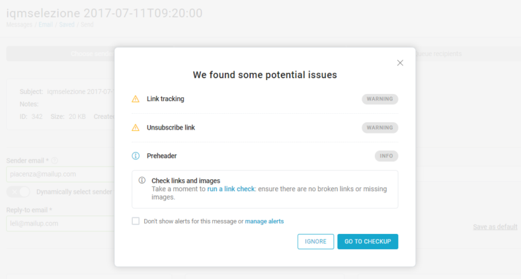Open the manage alerts link
521x279 pixels.
264,221
